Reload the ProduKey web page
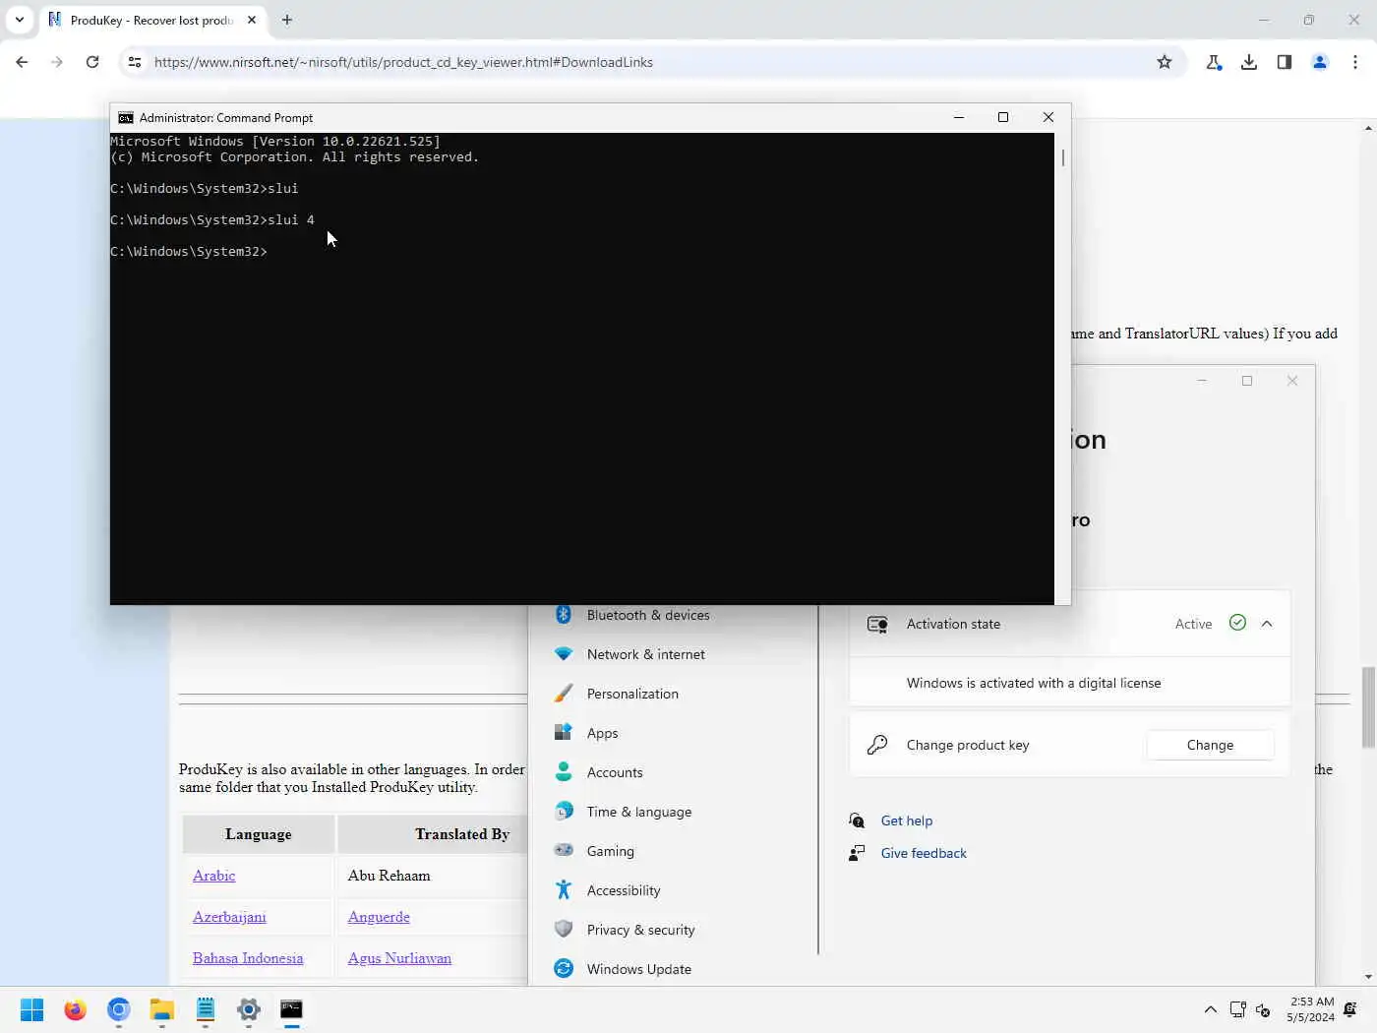 coord(92,62)
